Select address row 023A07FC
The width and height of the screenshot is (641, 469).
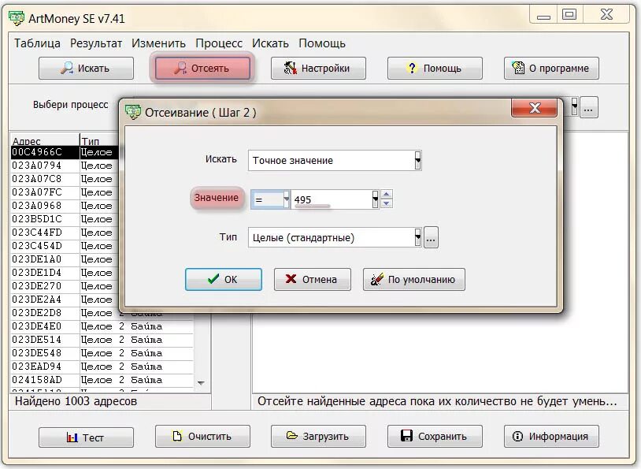pyautogui.click(x=65, y=192)
